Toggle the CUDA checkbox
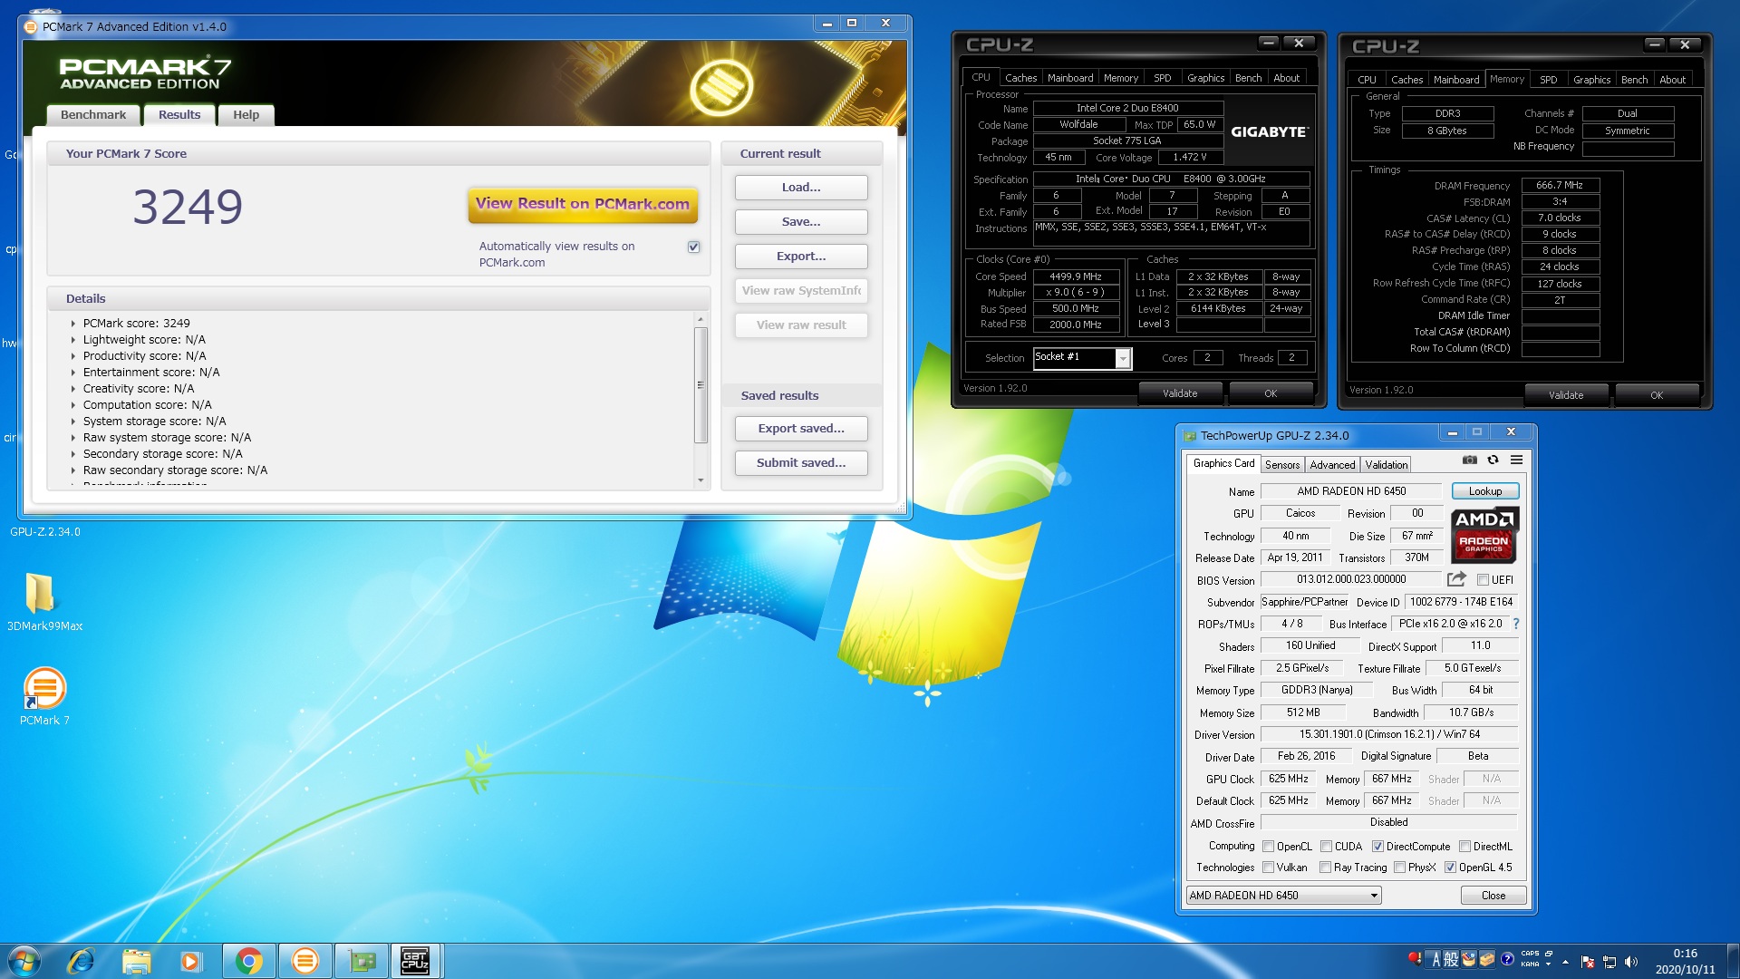 pyautogui.click(x=1326, y=847)
